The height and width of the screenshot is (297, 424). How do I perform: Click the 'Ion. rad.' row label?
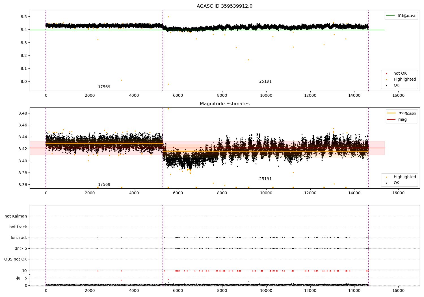click(19, 238)
